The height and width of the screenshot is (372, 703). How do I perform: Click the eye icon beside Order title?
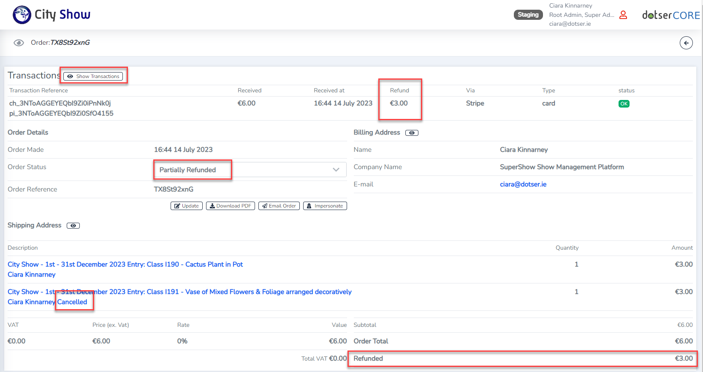click(x=19, y=43)
